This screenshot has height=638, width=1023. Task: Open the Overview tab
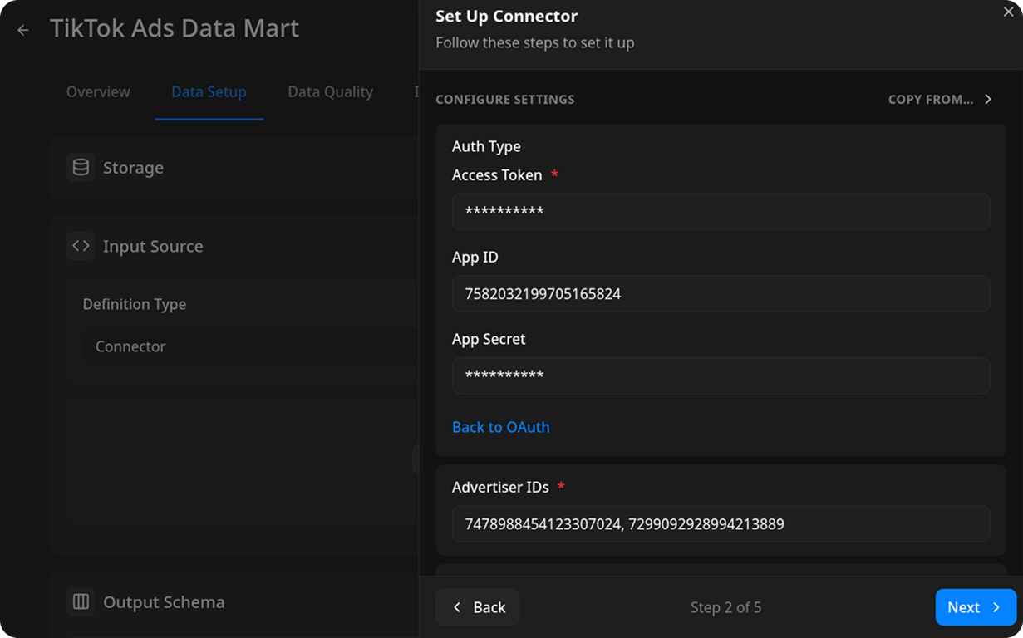[98, 91]
